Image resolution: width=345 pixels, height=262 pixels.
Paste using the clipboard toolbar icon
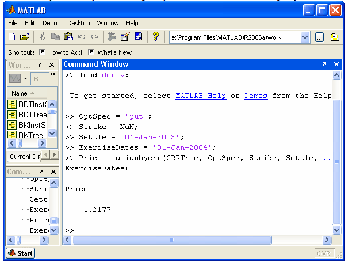click(x=68, y=37)
